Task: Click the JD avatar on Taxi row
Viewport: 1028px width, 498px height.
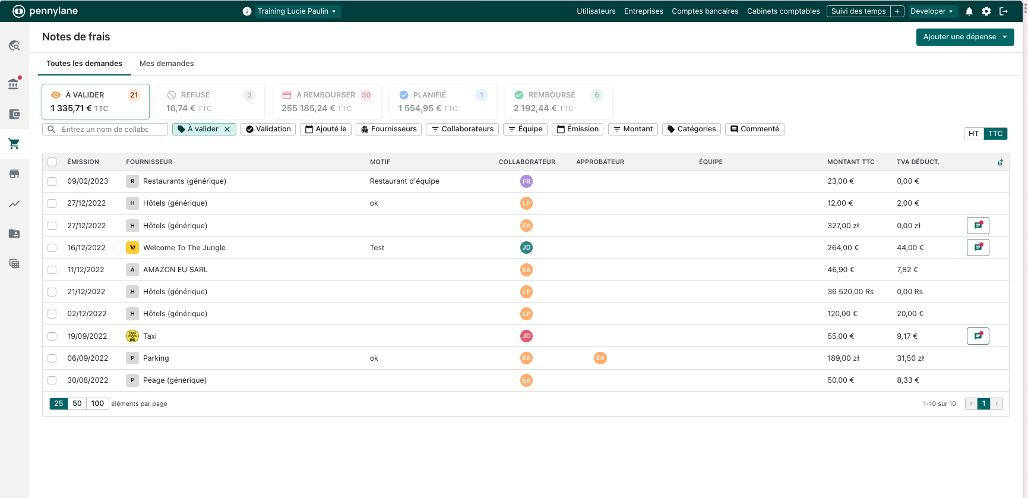Action: click(x=526, y=336)
